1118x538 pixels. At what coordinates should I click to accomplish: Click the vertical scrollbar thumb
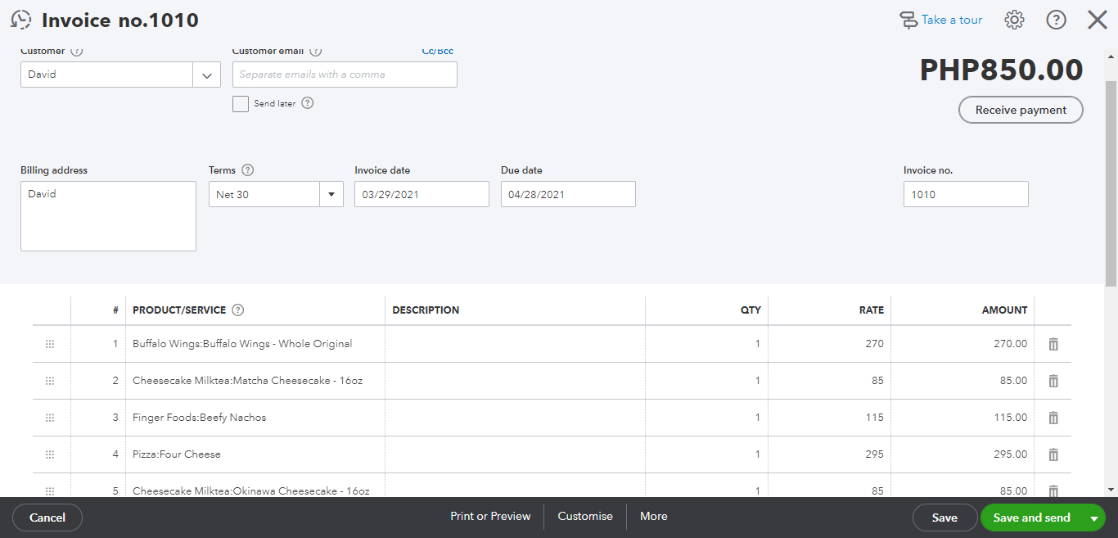coord(1111,184)
